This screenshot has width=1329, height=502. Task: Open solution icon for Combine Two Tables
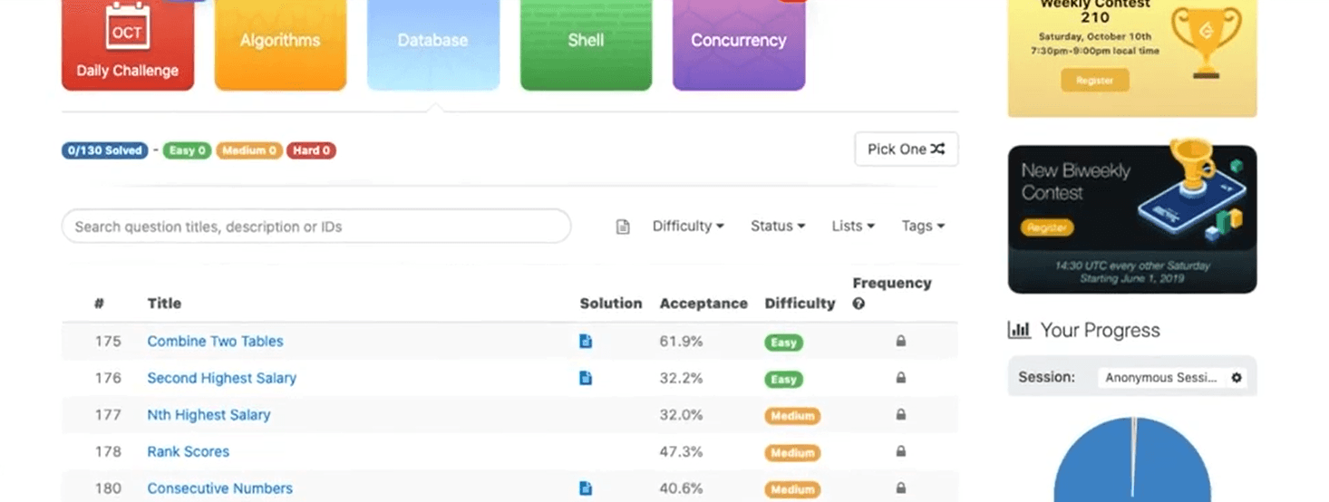click(x=586, y=342)
